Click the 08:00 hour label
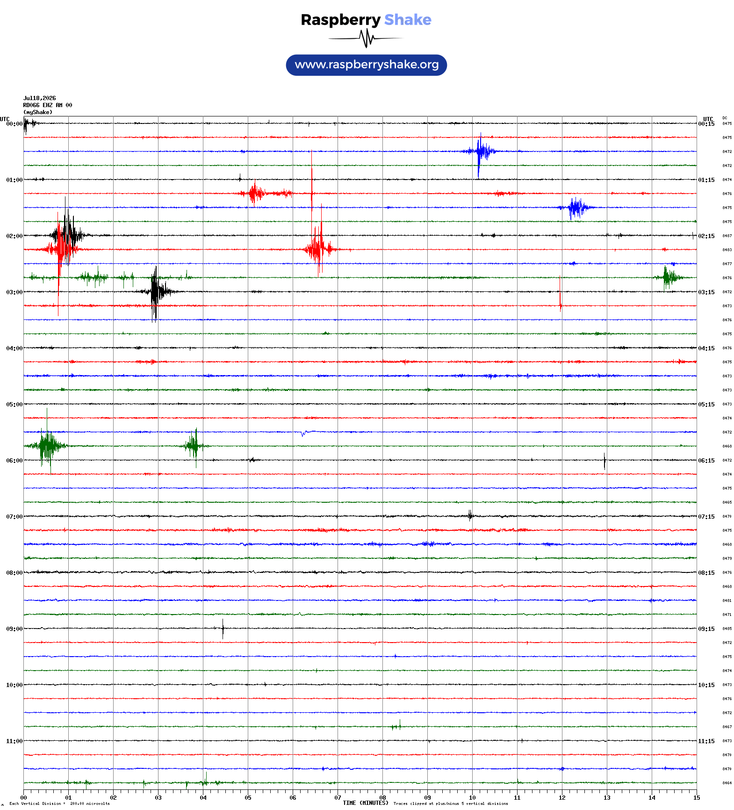 (x=14, y=573)
